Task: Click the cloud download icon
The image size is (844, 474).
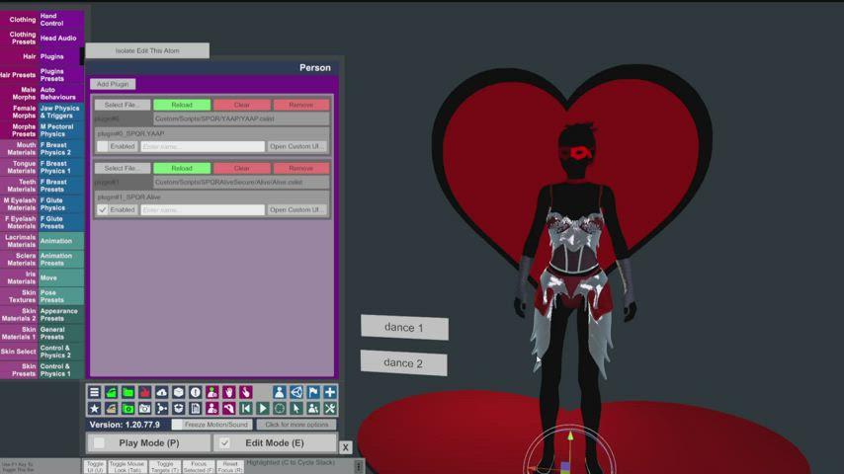Action: point(161,392)
